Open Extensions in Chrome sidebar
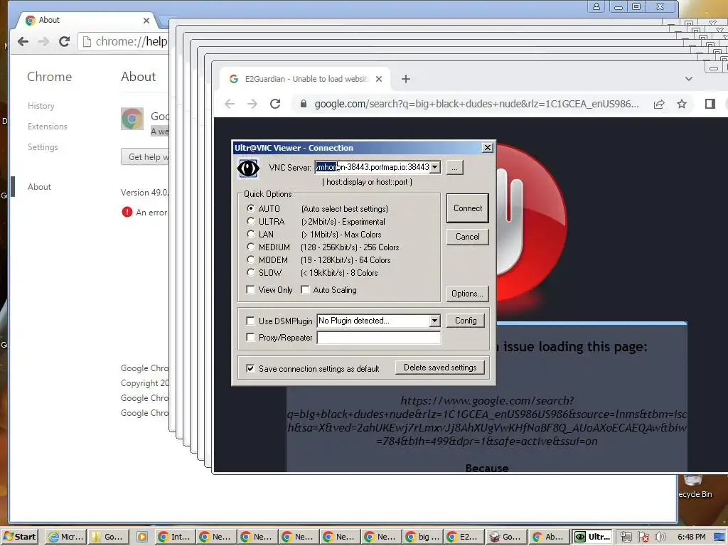Image resolution: width=728 pixels, height=546 pixels. 48,127
